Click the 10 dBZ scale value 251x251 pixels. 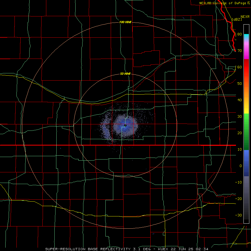click(240, 149)
